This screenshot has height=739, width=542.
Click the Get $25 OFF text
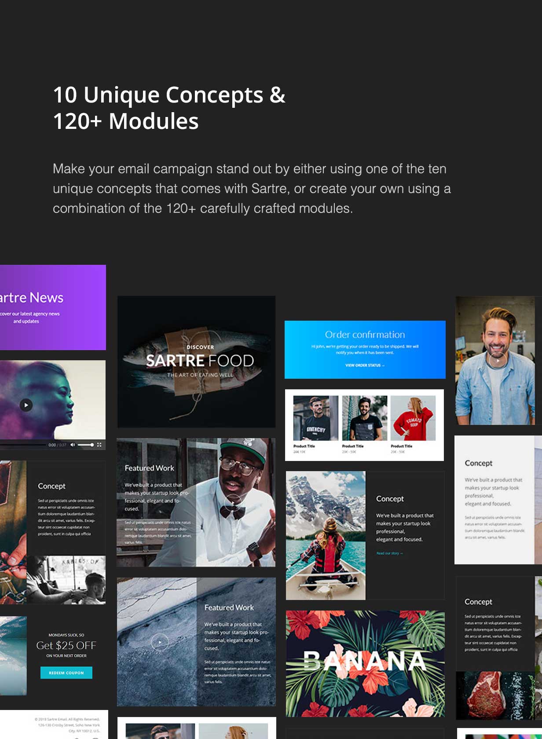point(66,645)
